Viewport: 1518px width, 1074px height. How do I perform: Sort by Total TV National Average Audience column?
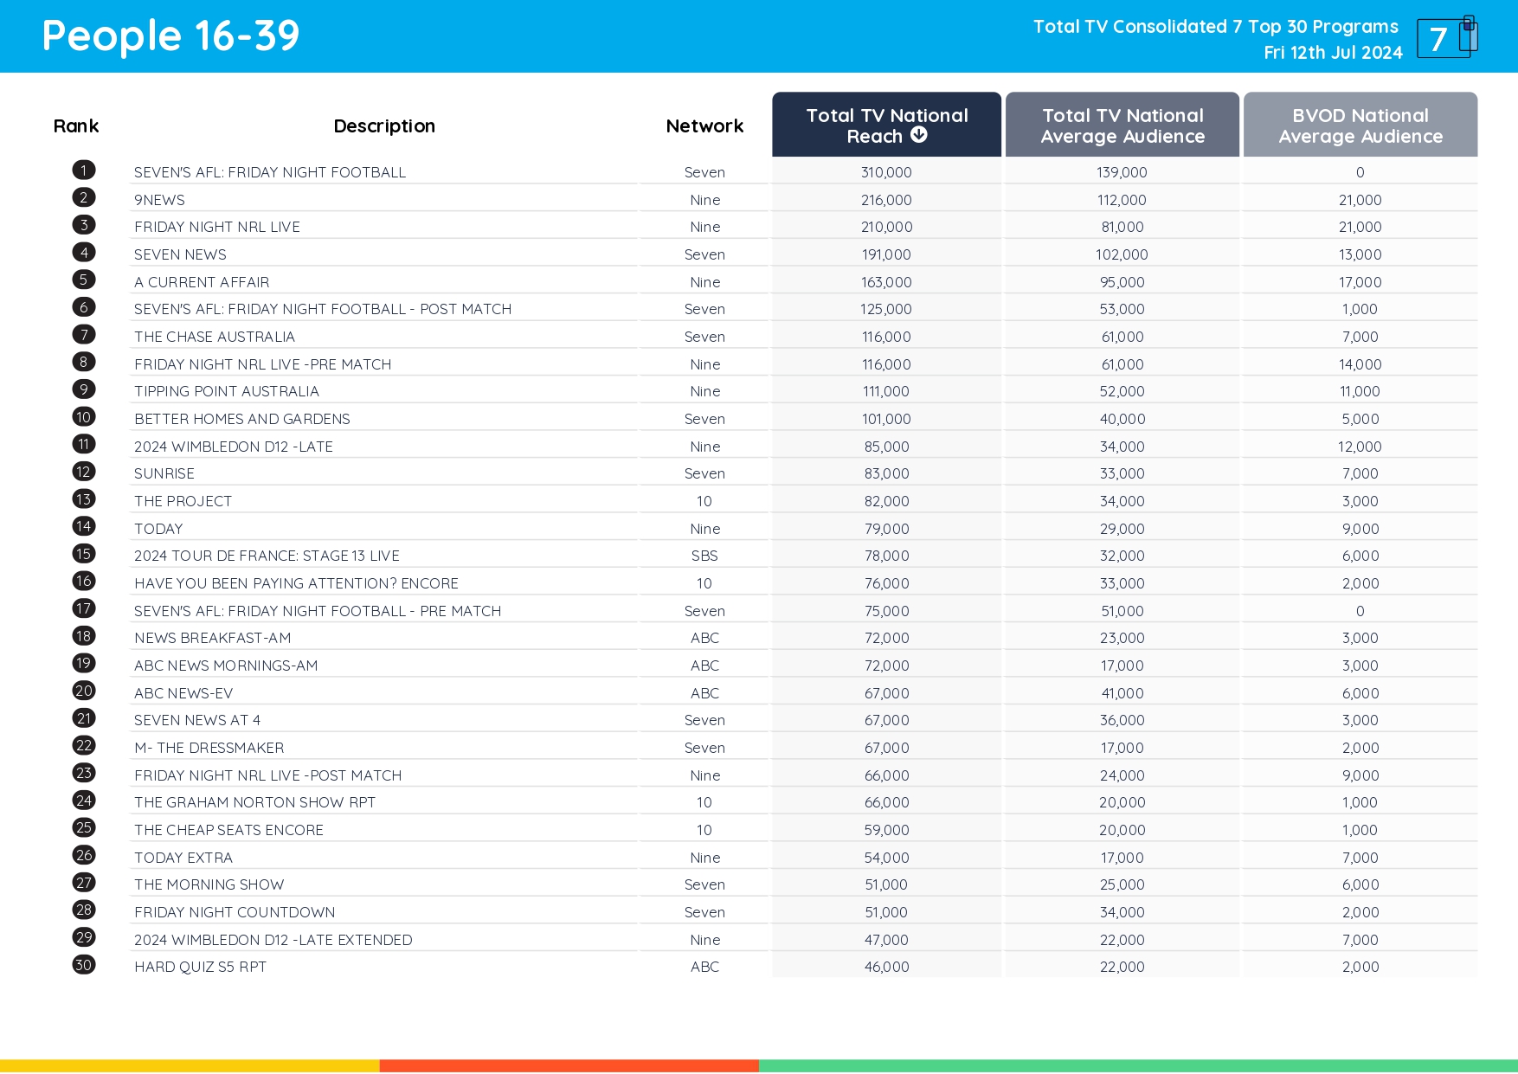[1122, 125]
